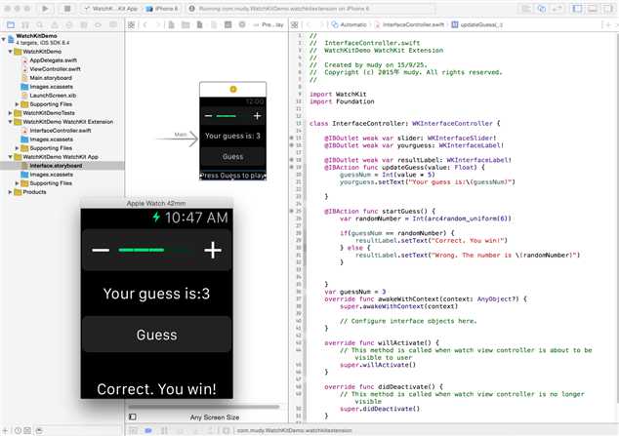619x436 pixels.
Task: Click yellow controller icon above watch scene
Action: 233,90
